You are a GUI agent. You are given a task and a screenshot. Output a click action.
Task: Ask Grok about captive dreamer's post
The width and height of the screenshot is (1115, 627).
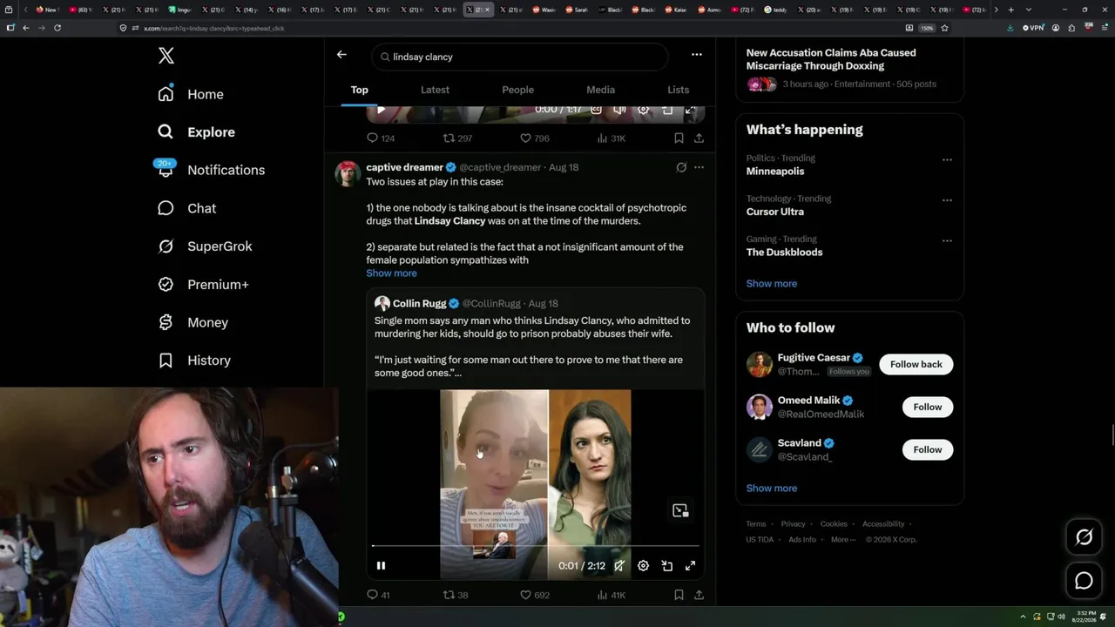[x=681, y=167]
